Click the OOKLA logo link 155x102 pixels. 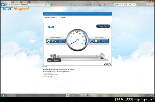pyautogui.click(x=108, y=64)
